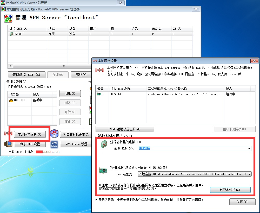Click the bridge icon in dialog description

[x=99, y=70]
